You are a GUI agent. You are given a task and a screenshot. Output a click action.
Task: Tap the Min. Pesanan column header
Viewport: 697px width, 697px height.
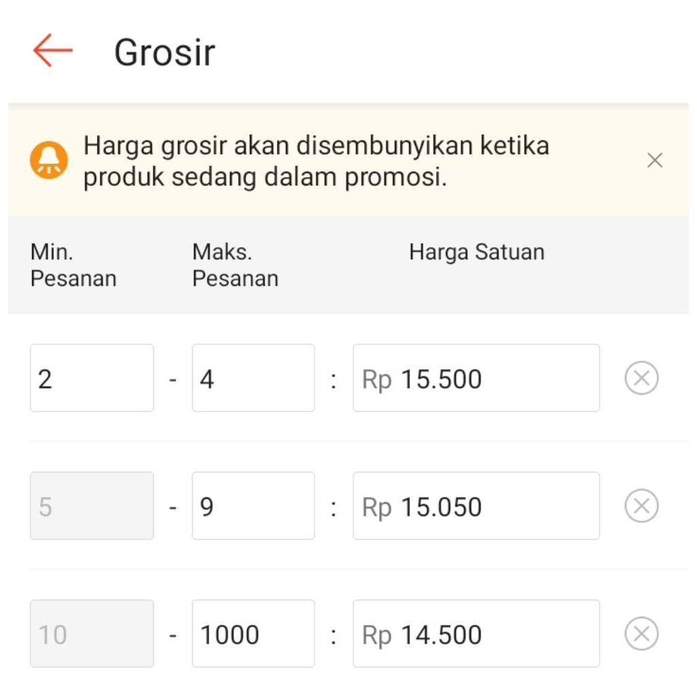[74, 265]
